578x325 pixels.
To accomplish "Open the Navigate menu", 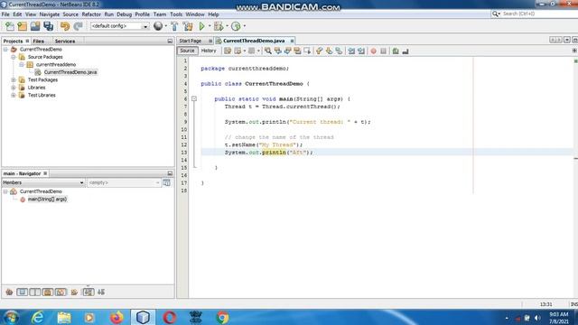I will click(50, 14).
